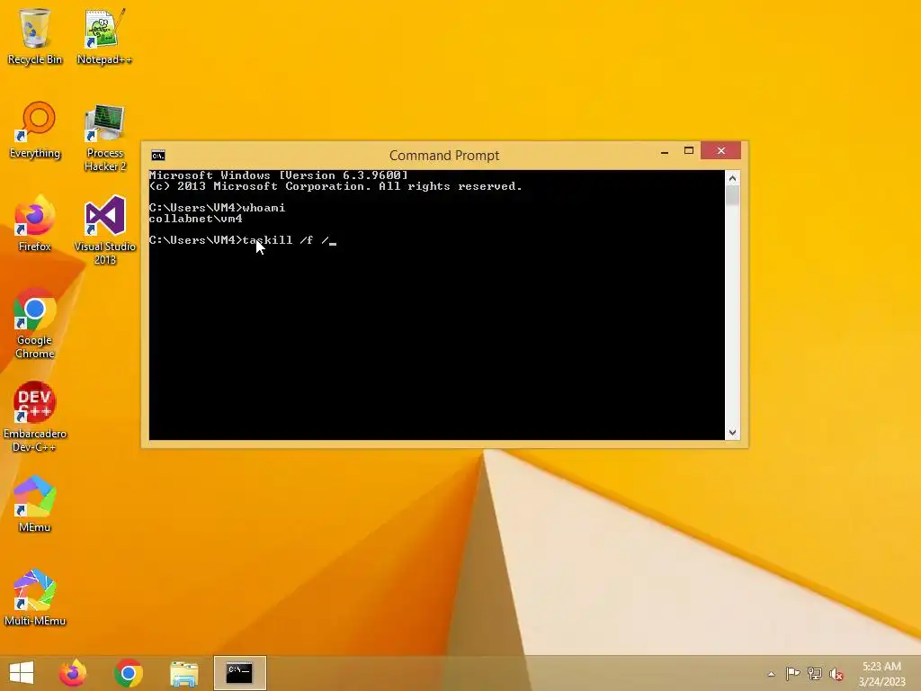Select the Notepad++ desktop shortcut
This screenshot has height=691, width=921.
coord(104,36)
